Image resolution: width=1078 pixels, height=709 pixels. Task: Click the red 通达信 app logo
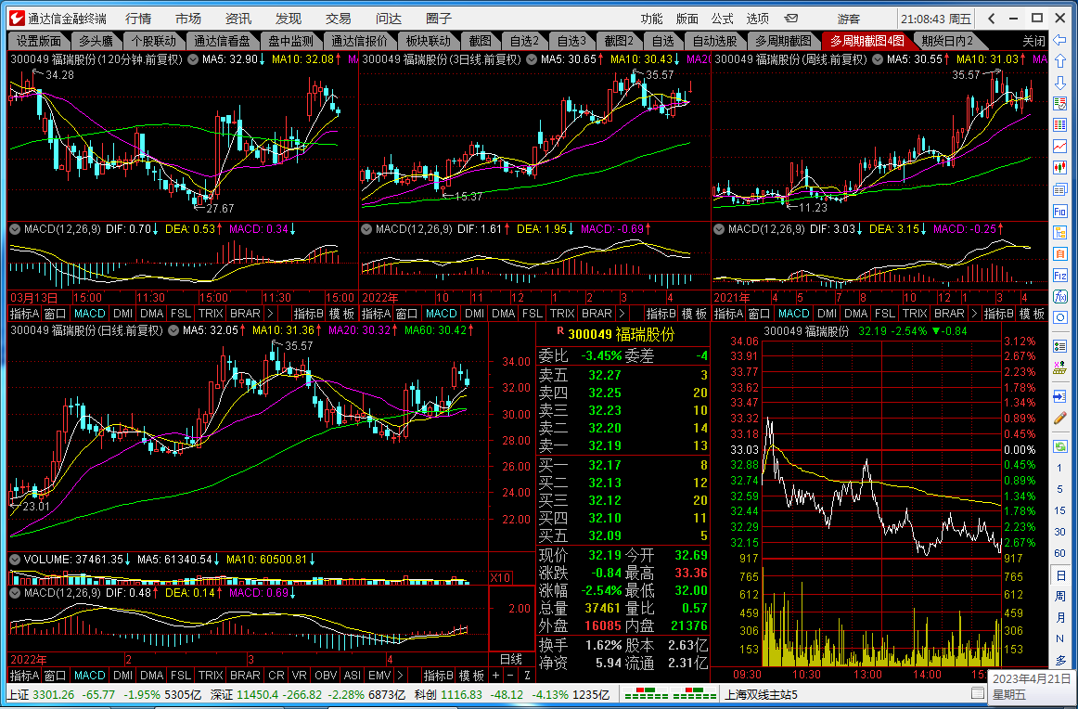pyautogui.click(x=18, y=19)
